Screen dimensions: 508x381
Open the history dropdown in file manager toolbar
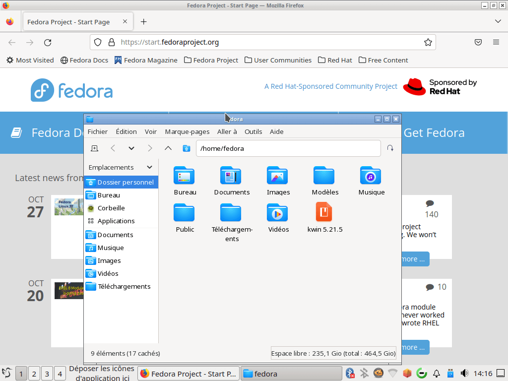click(x=131, y=148)
